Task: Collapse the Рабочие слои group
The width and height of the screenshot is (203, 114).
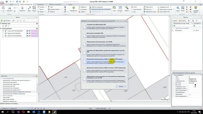Action: pos(1,23)
